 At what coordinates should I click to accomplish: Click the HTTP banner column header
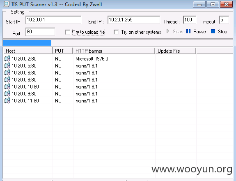pyautogui.click(x=114, y=51)
